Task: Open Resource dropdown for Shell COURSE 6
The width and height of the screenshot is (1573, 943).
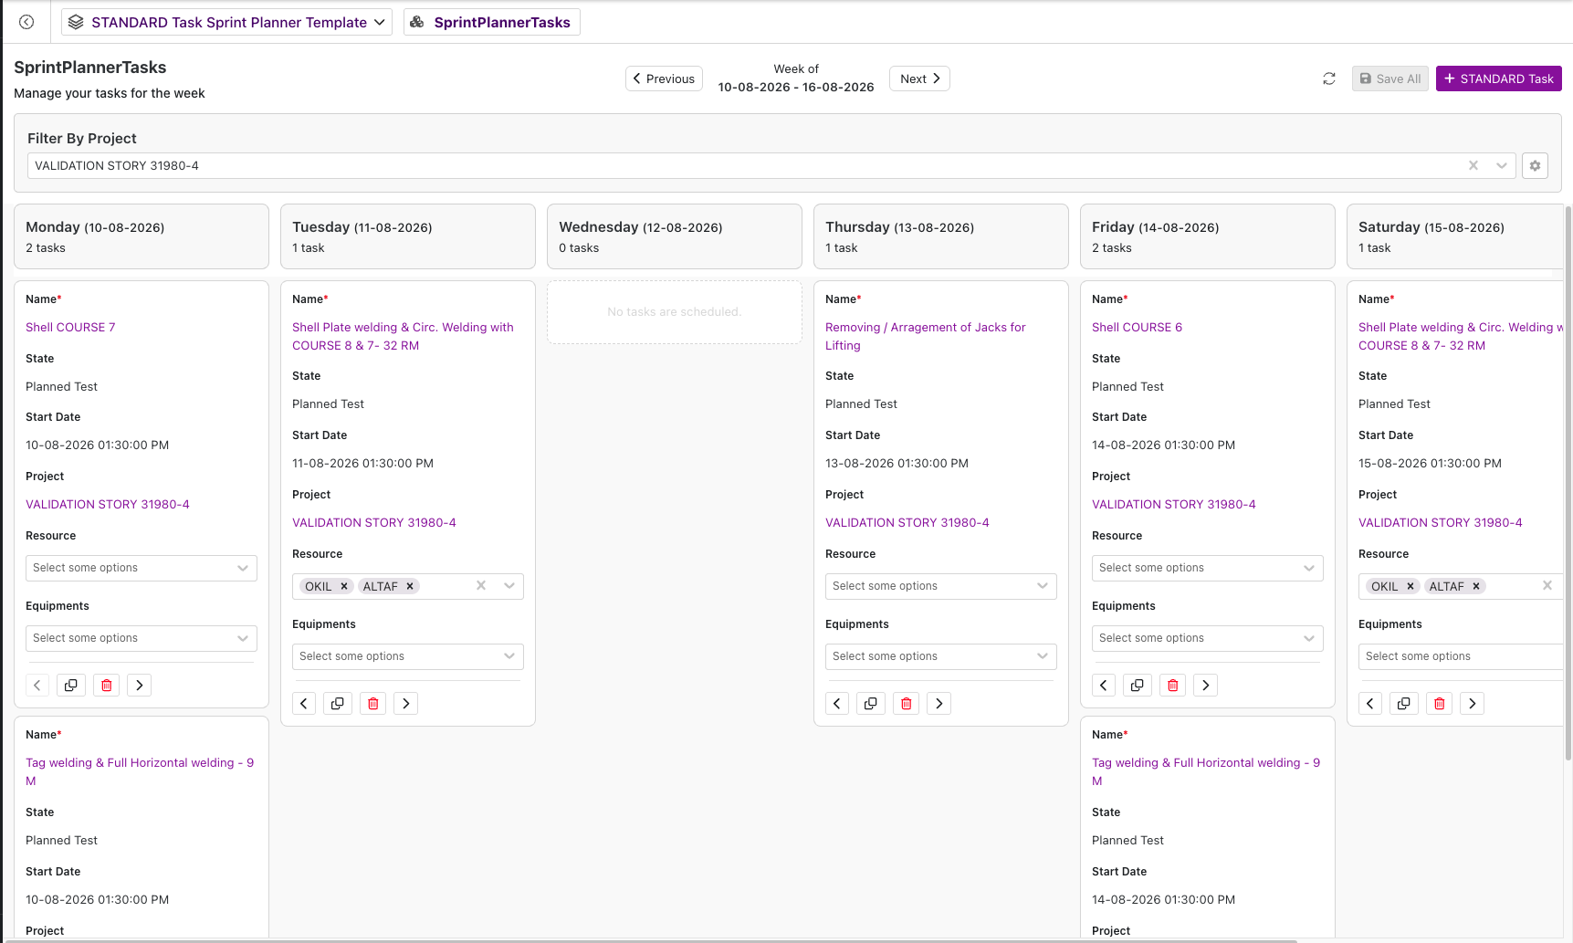Action: pyautogui.click(x=1208, y=568)
